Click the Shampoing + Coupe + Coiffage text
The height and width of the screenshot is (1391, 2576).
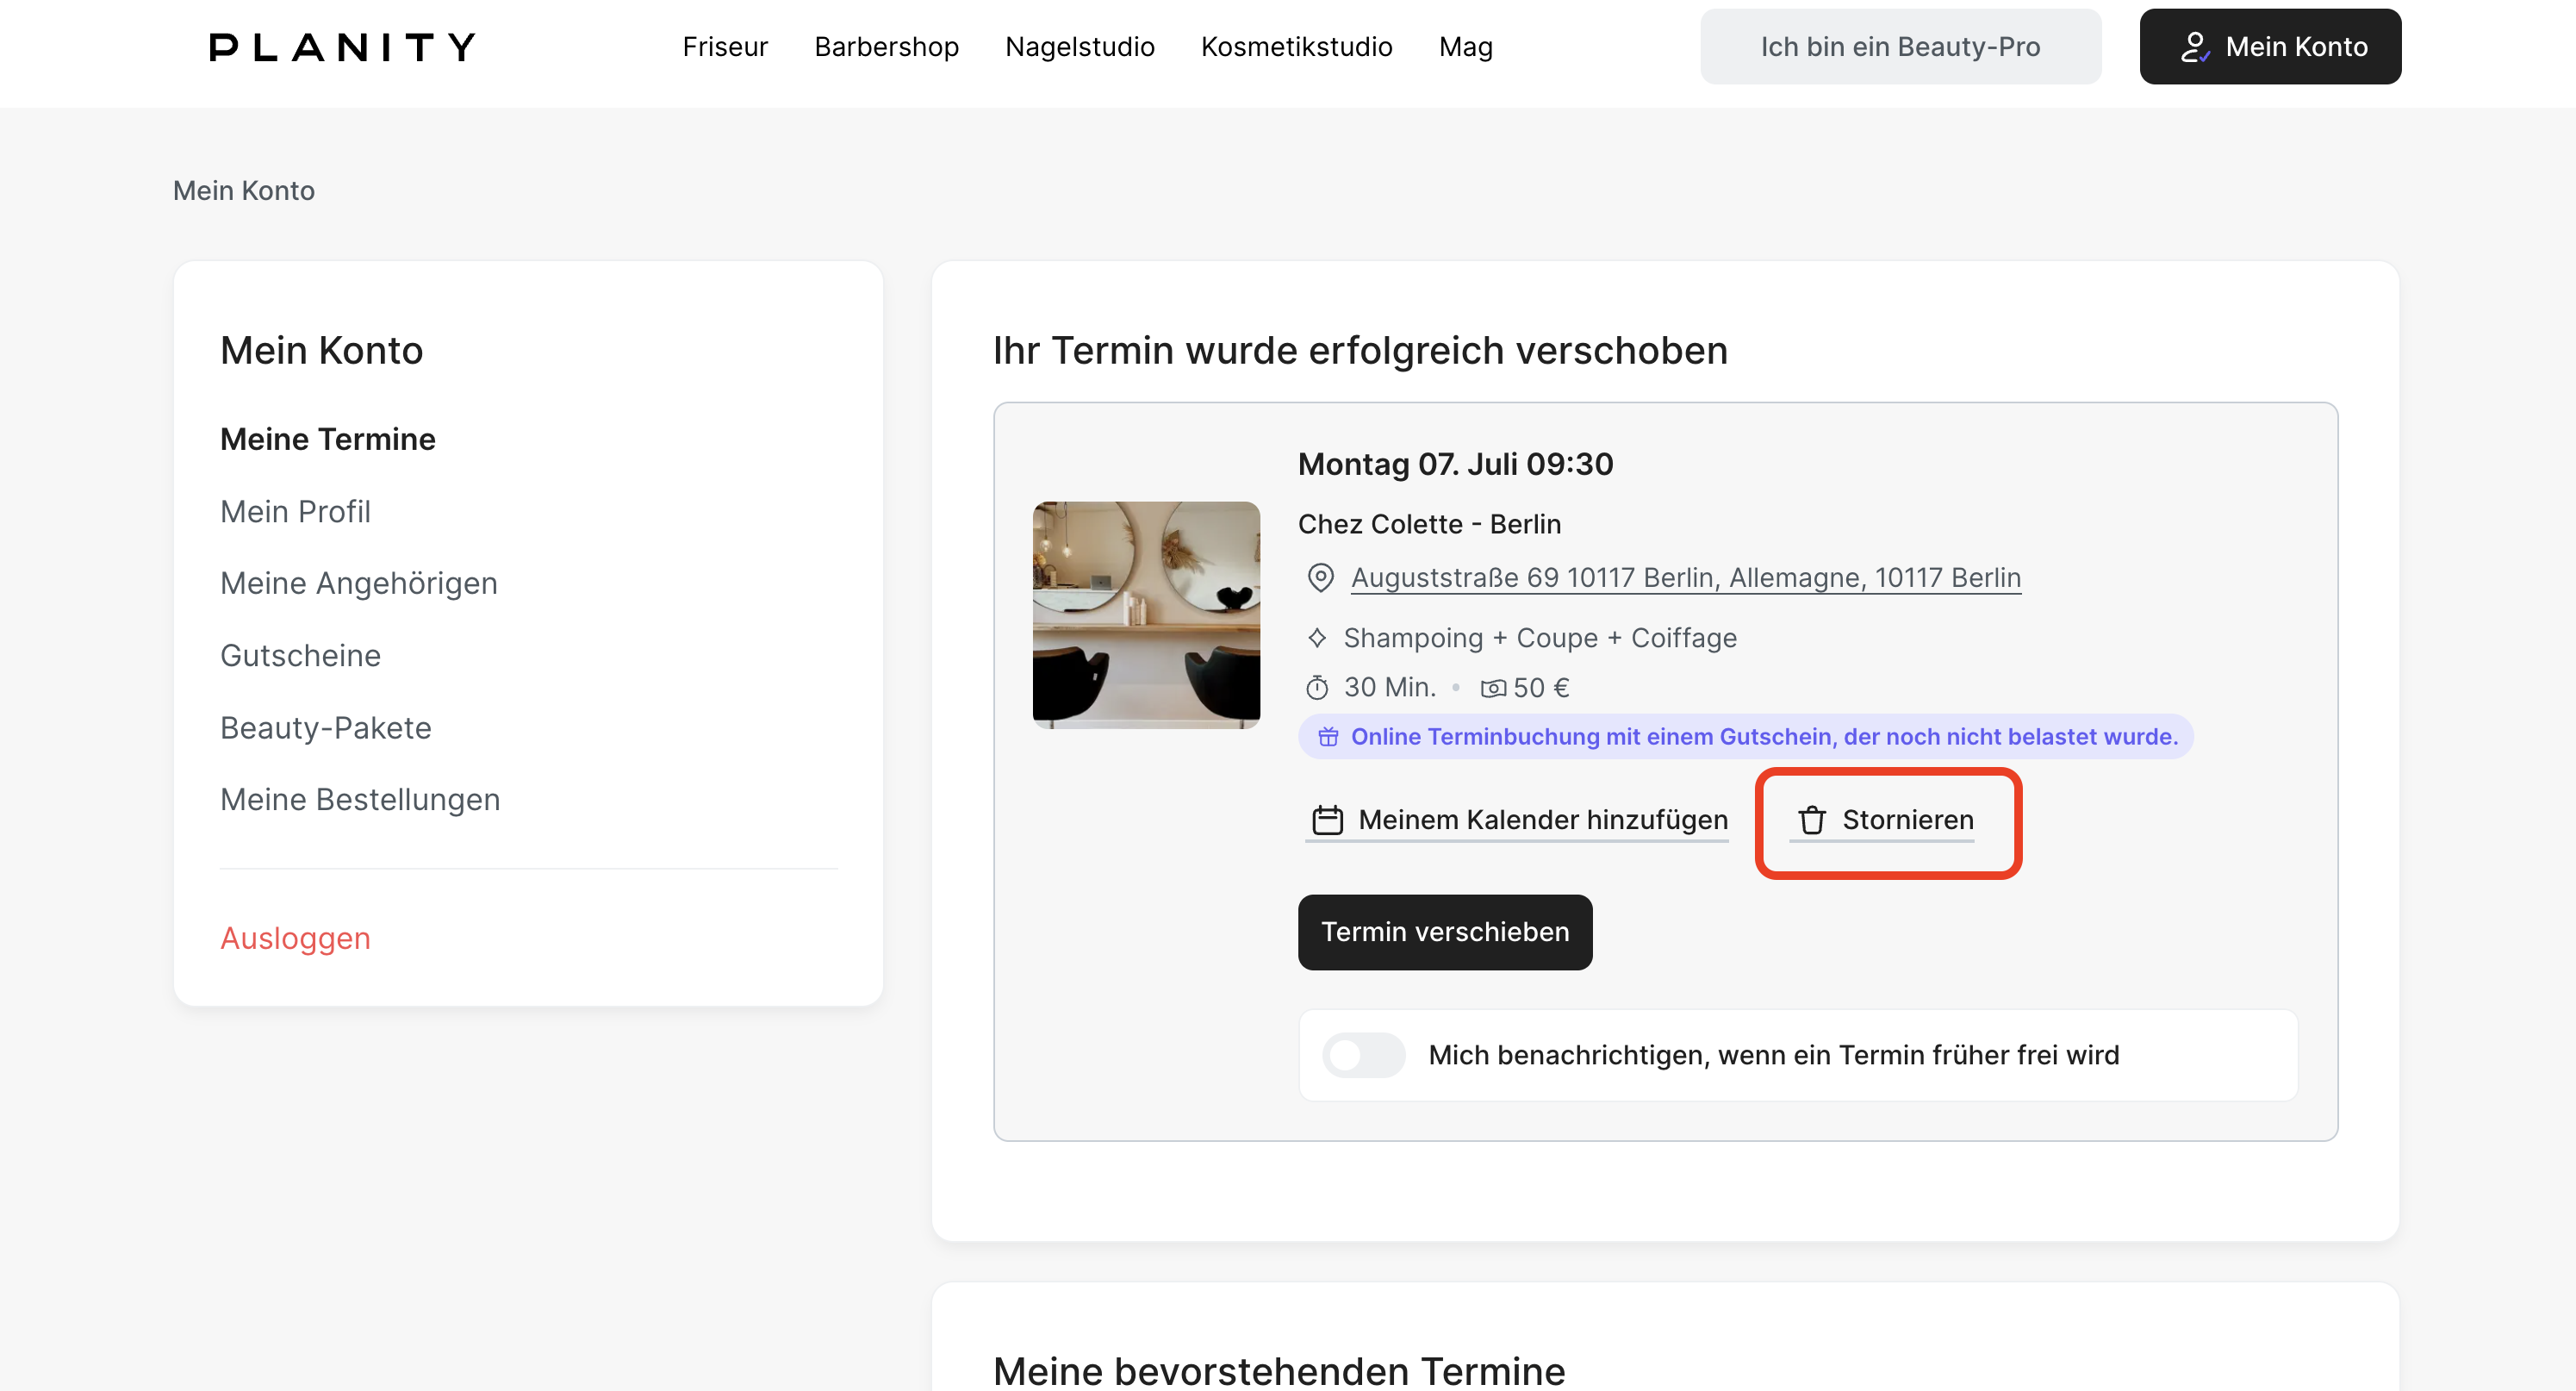1540,638
